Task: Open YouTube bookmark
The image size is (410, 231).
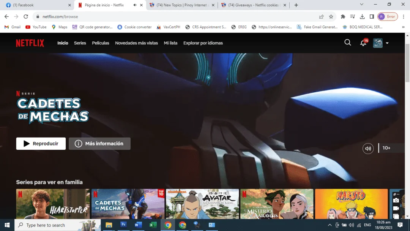Action: [36, 27]
